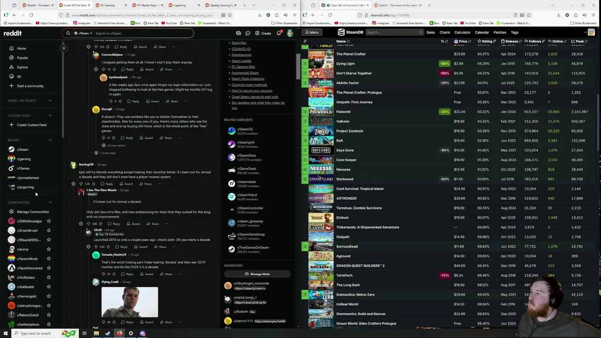Open the Reddit user avatar menu

[x=290, y=33]
